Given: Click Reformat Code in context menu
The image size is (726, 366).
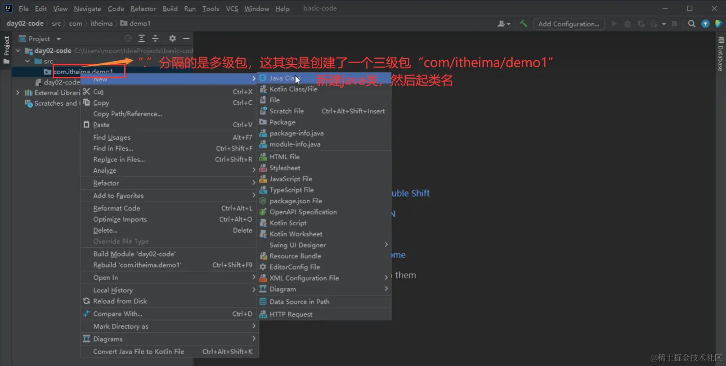Looking at the screenshot, I should coord(170,209).
